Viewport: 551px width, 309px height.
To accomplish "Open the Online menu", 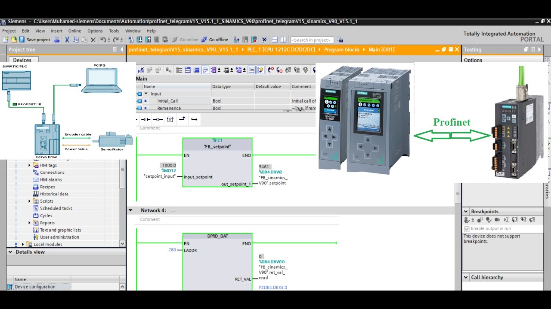I will 74,31.
